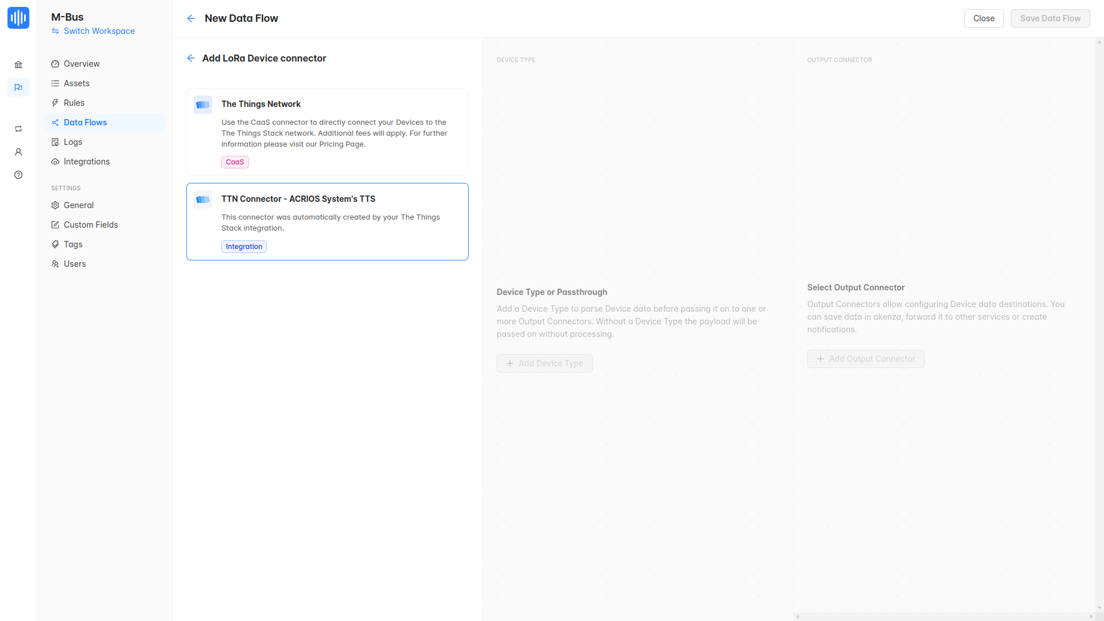Click Add Output Connector button
The height and width of the screenshot is (621, 1104).
tap(865, 359)
